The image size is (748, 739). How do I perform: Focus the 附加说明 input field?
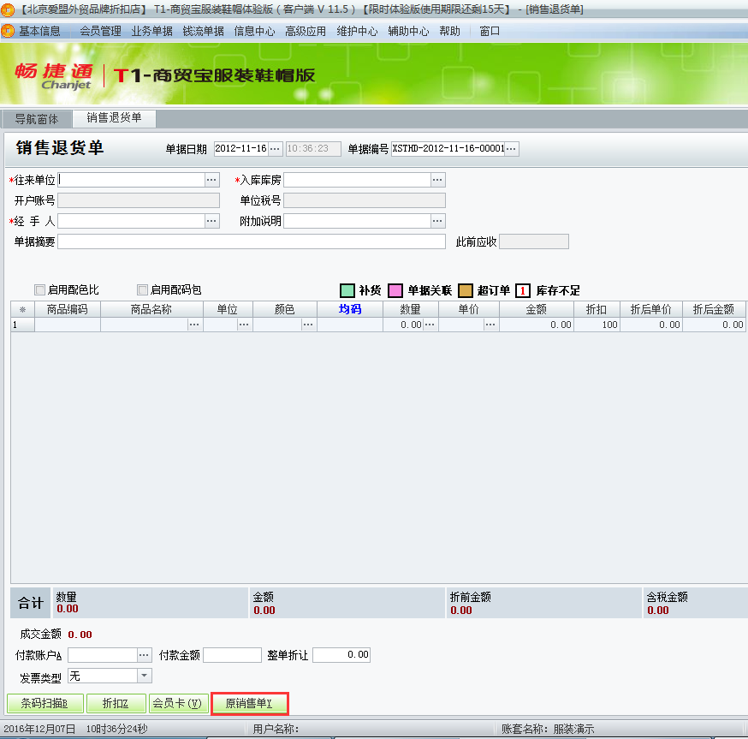click(x=357, y=221)
